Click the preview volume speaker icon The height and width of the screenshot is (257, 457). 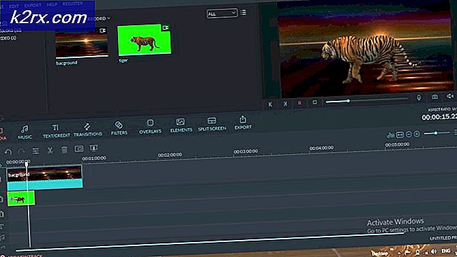click(450, 96)
